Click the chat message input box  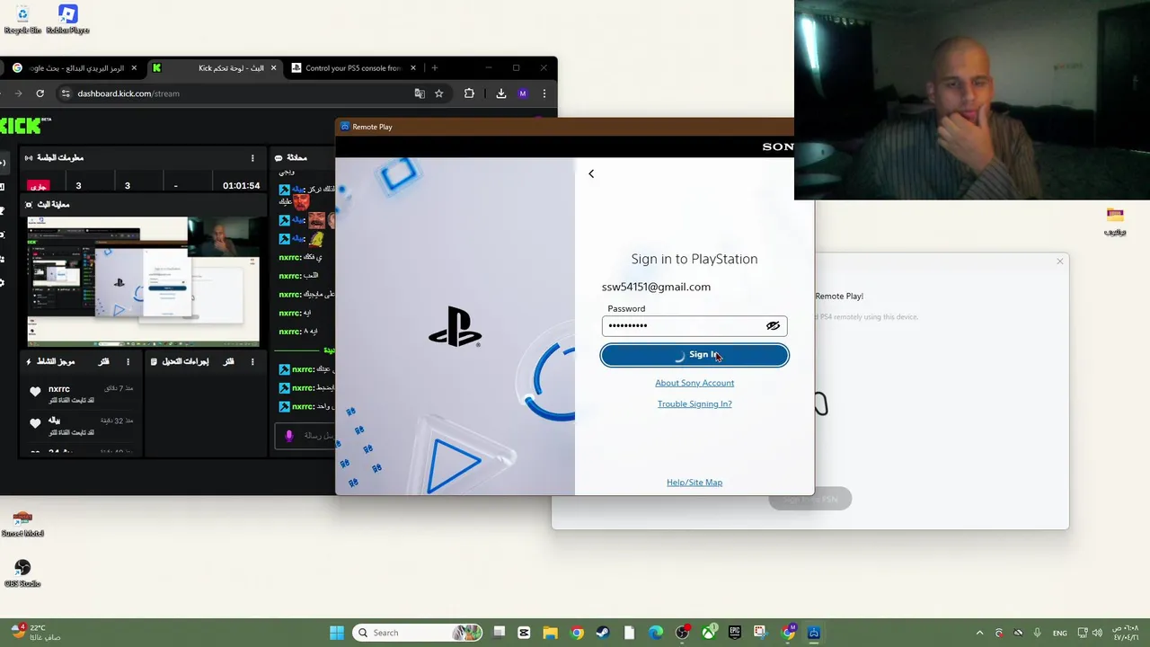[306, 435]
